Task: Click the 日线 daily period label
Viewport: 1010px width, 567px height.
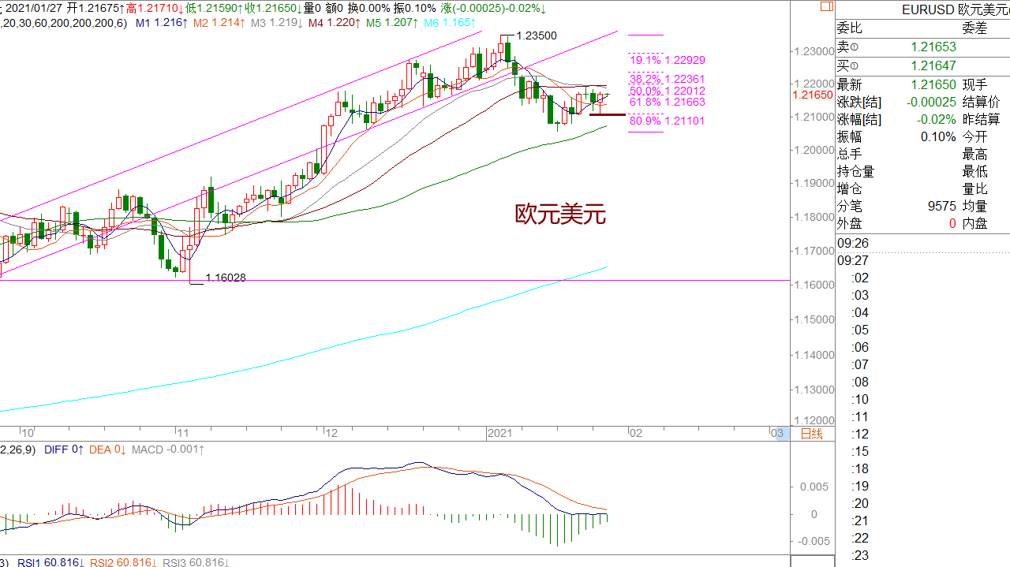Action: [811, 433]
